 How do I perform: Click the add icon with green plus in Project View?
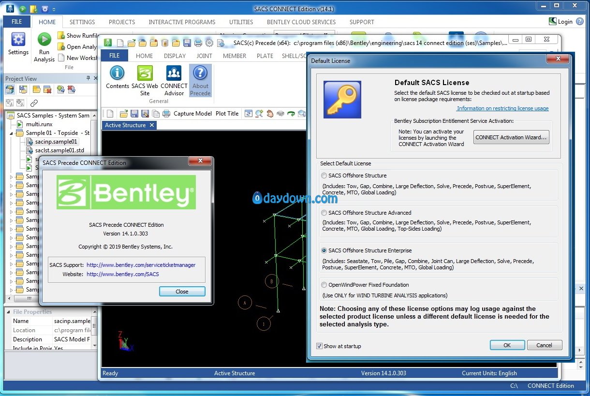(x=60, y=89)
